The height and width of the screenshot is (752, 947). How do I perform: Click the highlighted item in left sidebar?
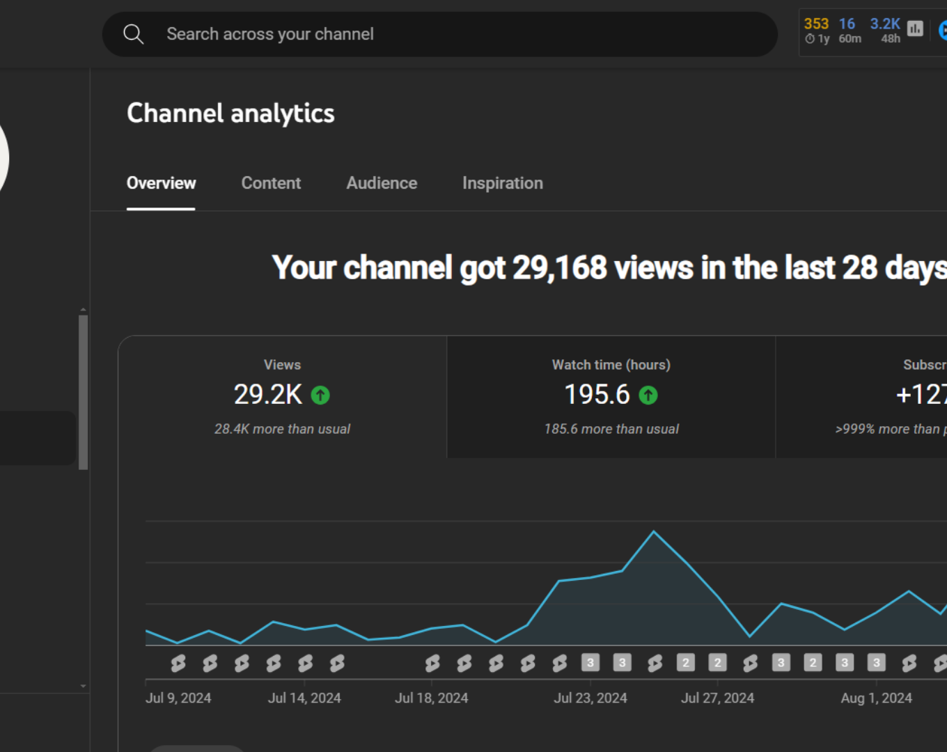click(38, 437)
